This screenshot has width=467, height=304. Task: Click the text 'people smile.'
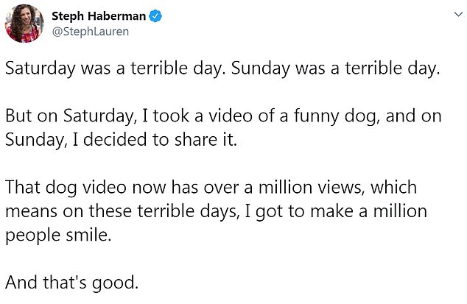tap(58, 236)
